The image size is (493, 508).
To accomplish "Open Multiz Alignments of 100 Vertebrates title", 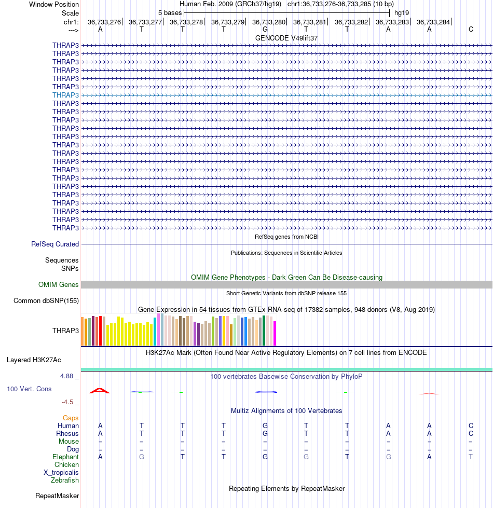I will pyautogui.click(x=286, y=411).
